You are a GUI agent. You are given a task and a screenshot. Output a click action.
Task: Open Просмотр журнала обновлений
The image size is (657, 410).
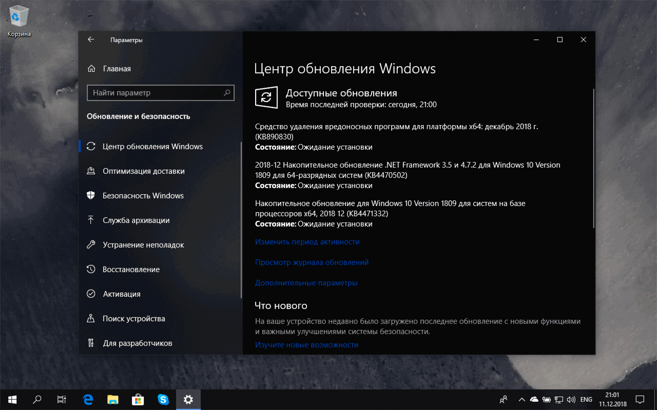tap(312, 262)
